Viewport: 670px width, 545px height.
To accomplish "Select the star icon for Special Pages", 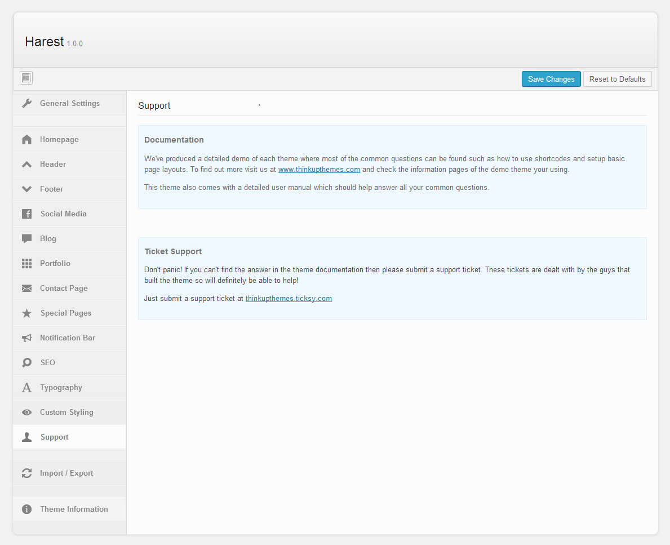I will click(x=26, y=313).
